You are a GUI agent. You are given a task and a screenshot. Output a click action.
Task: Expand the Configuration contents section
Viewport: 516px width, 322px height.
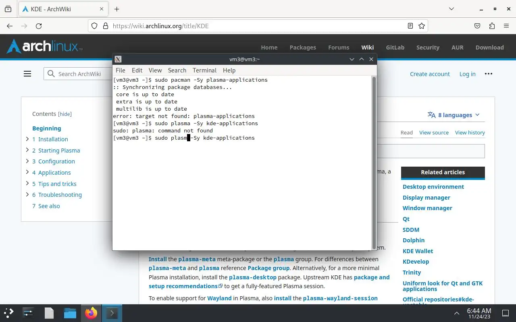point(27,161)
